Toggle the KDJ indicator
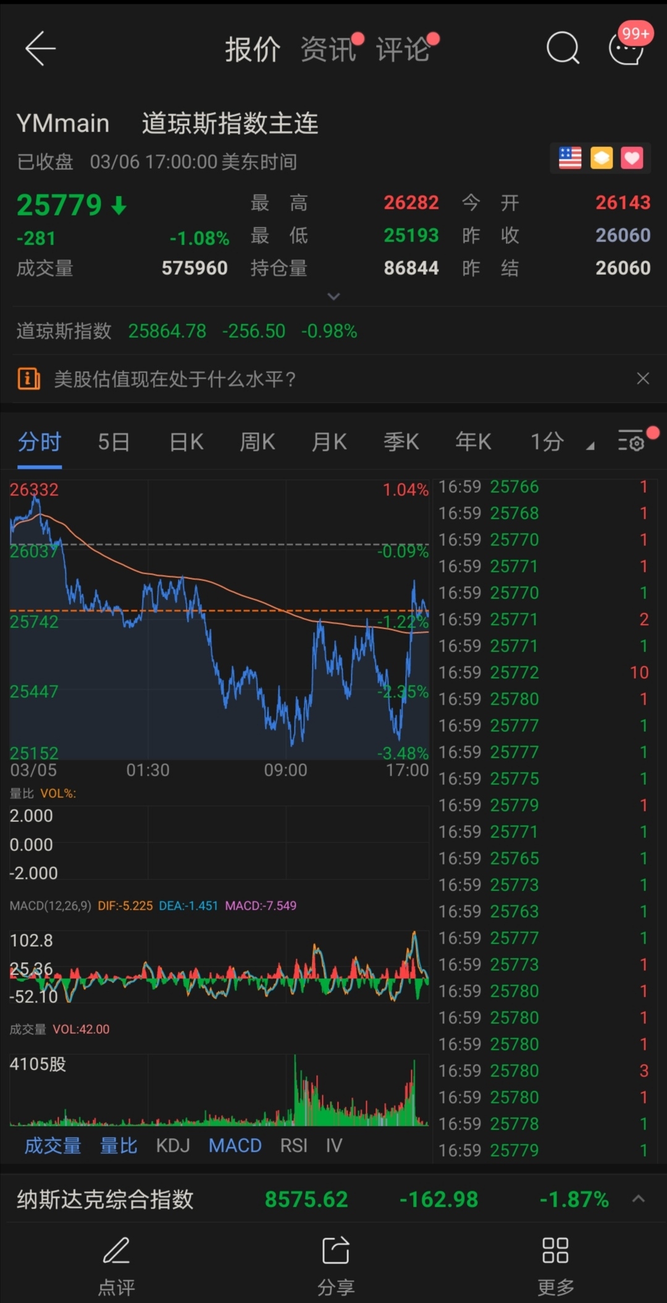 [x=173, y=1146]
